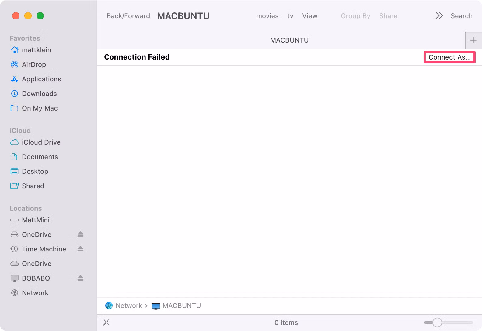482x331 pixels.
Task: Add a new tab with the plus button
Action: coord(473,40)
